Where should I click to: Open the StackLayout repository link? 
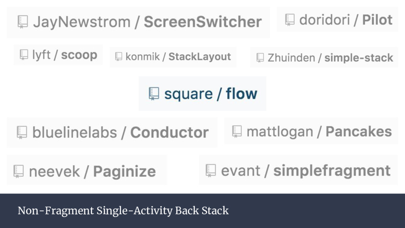coord(200,57)
